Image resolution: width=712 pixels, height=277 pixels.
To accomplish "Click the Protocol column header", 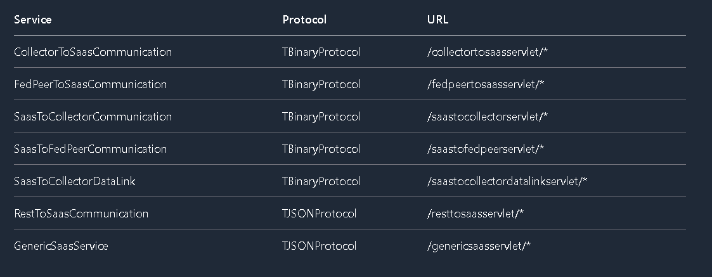I will [304, 20].
